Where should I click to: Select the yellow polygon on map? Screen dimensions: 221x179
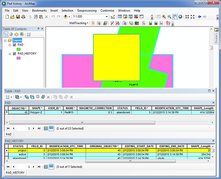pos(116,57)
